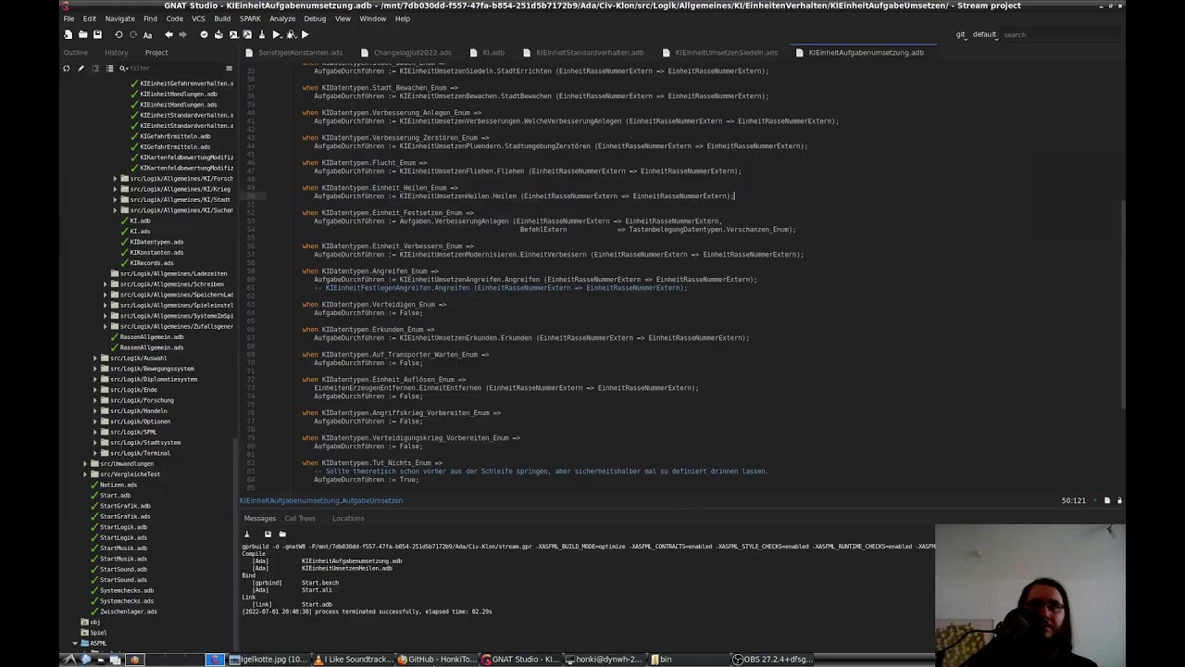Image resolution: width=1185 pixels, height=667 pixels.
Task: Click the KIEinheitAufgabenumsetzung.AufgabeUmsetzen breadcrumb
Action: (321, 500)
